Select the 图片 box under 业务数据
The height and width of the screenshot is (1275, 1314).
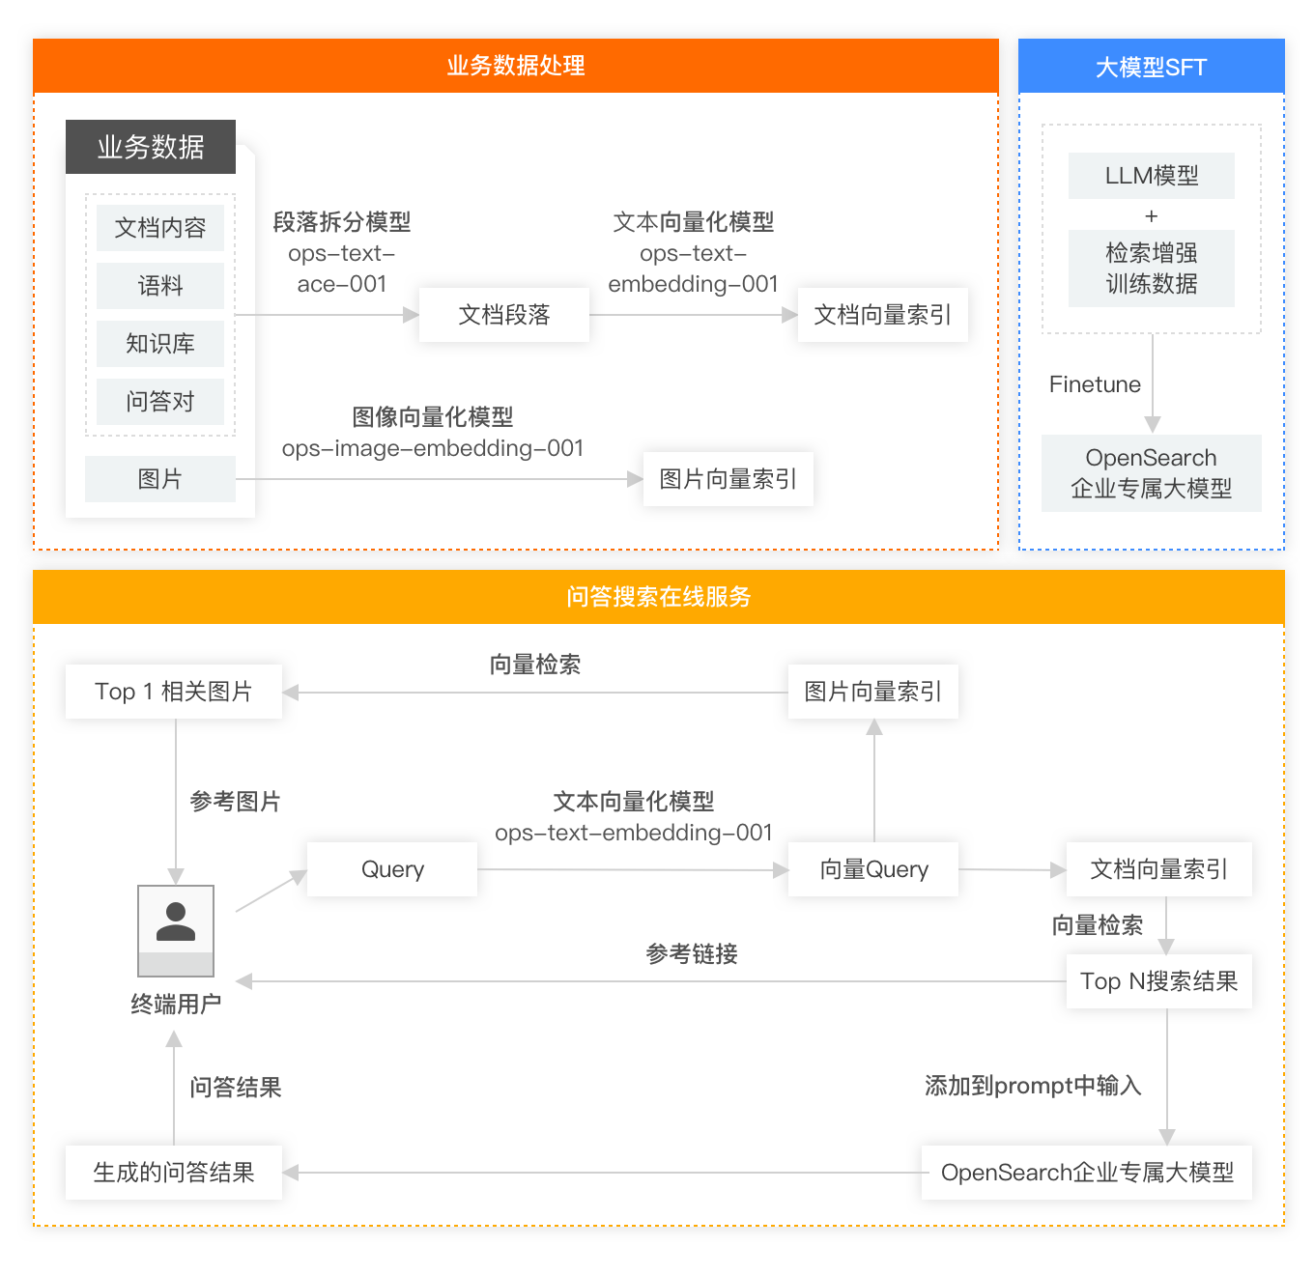[160, 479]
